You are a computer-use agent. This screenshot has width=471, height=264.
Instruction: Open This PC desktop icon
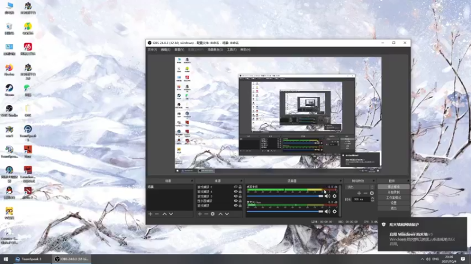point(9,8)
